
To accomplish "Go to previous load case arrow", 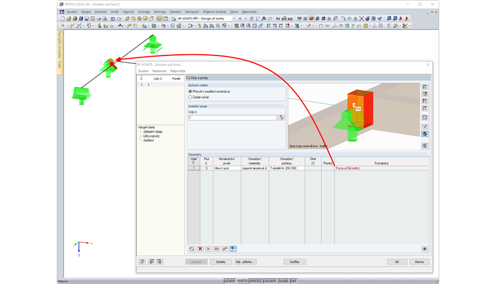I will point(240,19).
